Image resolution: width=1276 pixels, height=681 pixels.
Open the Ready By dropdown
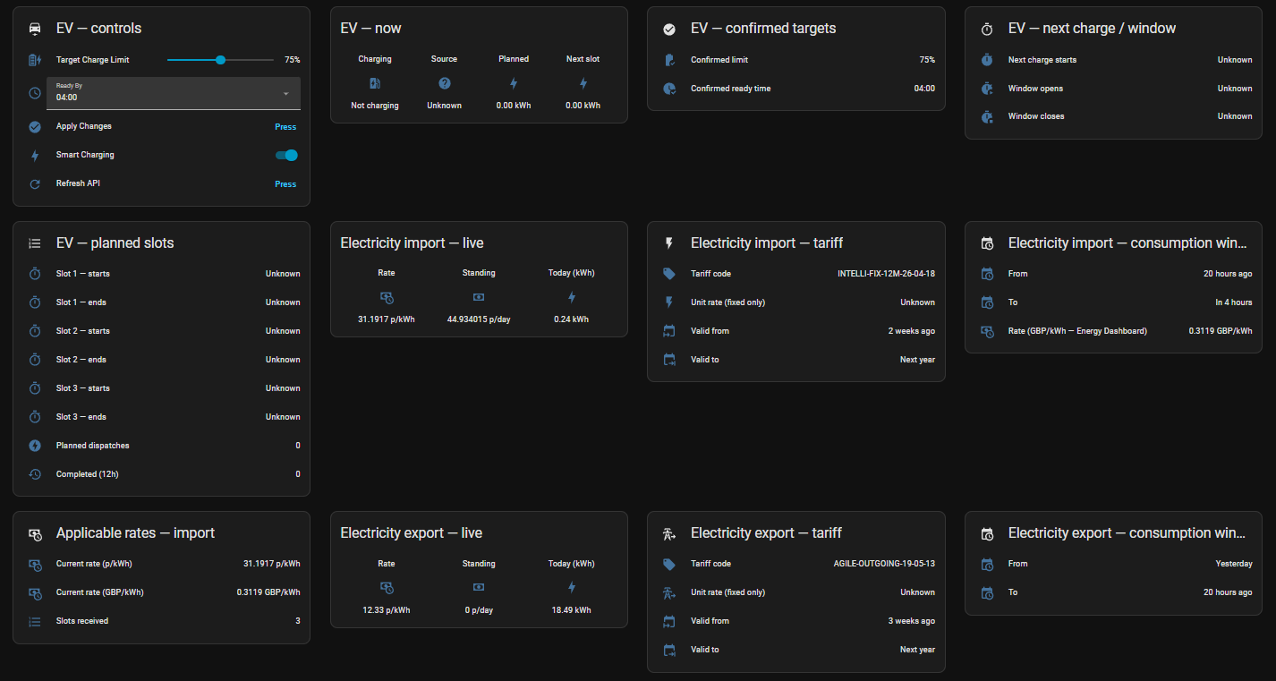click(174, 93)
